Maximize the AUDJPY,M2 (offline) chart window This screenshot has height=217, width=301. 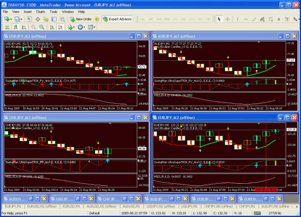click(x=288, y=36)
